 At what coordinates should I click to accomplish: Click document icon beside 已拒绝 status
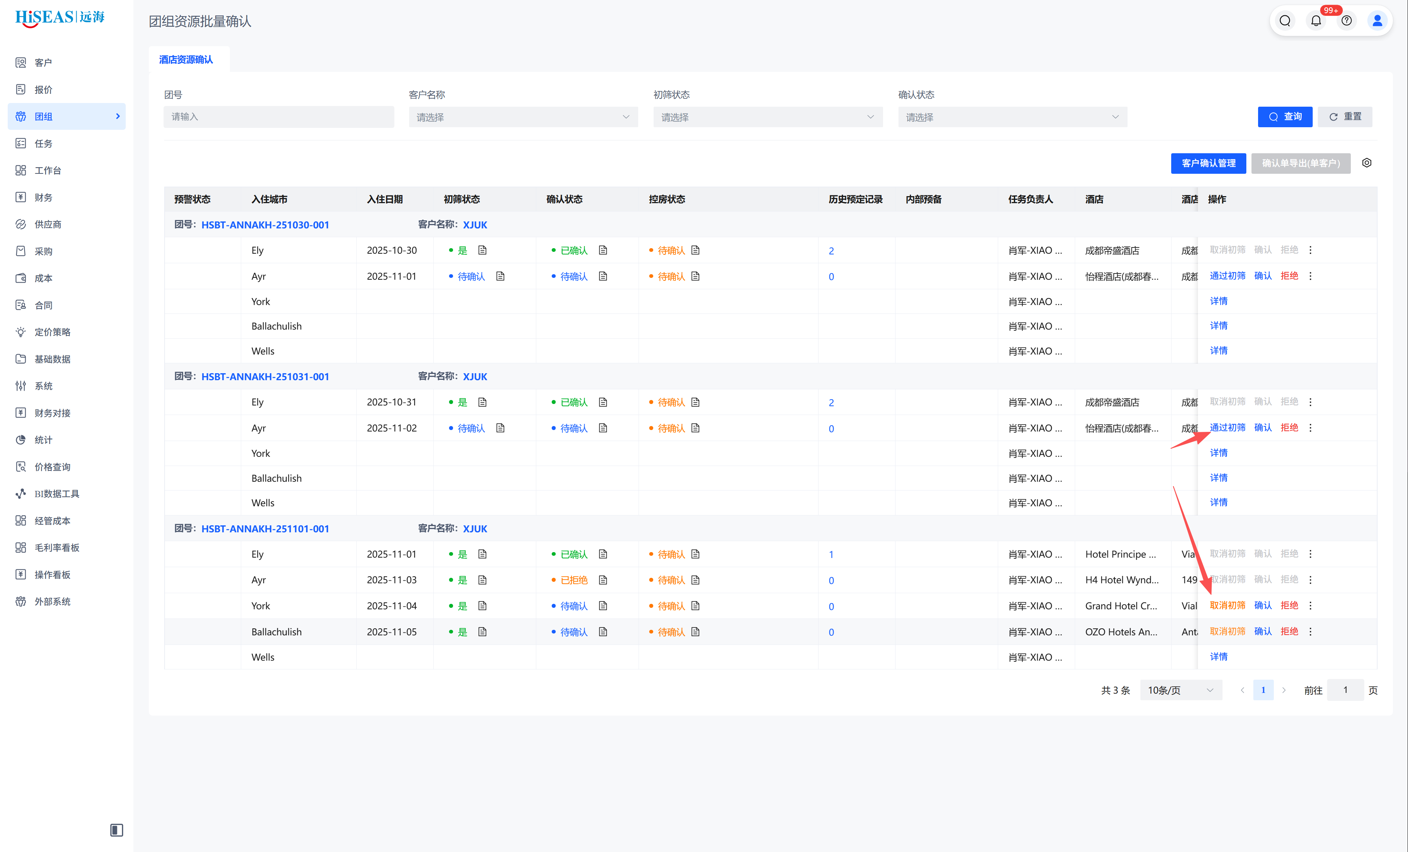(x=603, y=580)
